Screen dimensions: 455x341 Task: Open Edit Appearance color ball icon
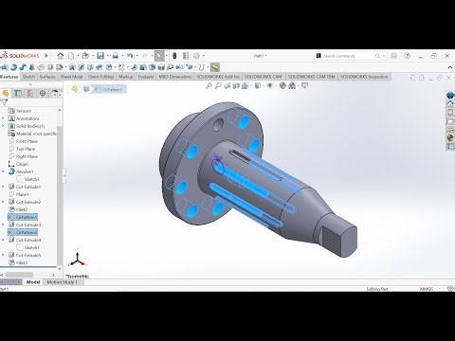pos(282,85)
